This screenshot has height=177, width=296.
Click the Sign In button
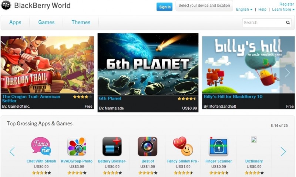point(164,7)
